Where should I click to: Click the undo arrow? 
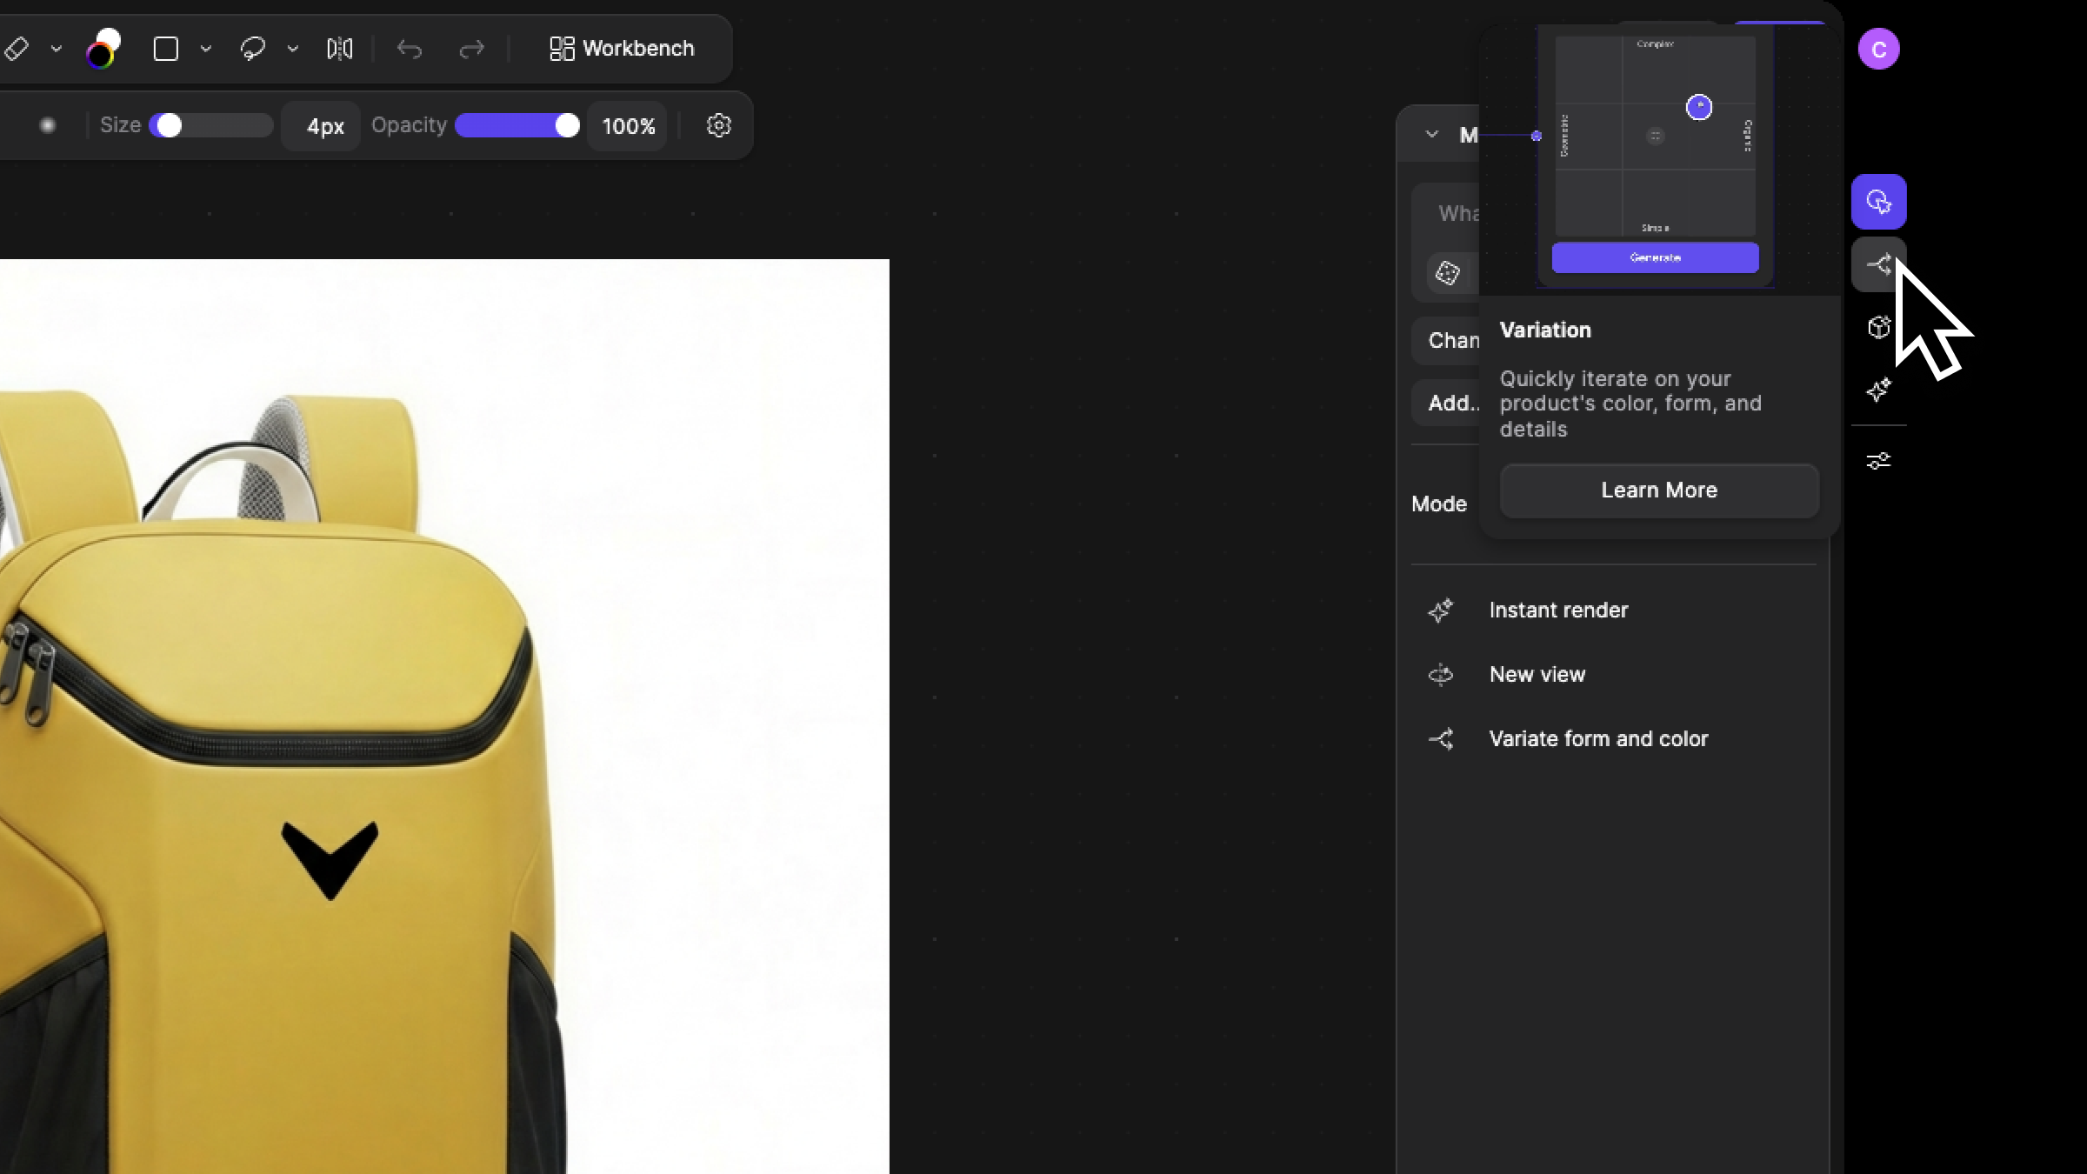(x=410, y=50)
